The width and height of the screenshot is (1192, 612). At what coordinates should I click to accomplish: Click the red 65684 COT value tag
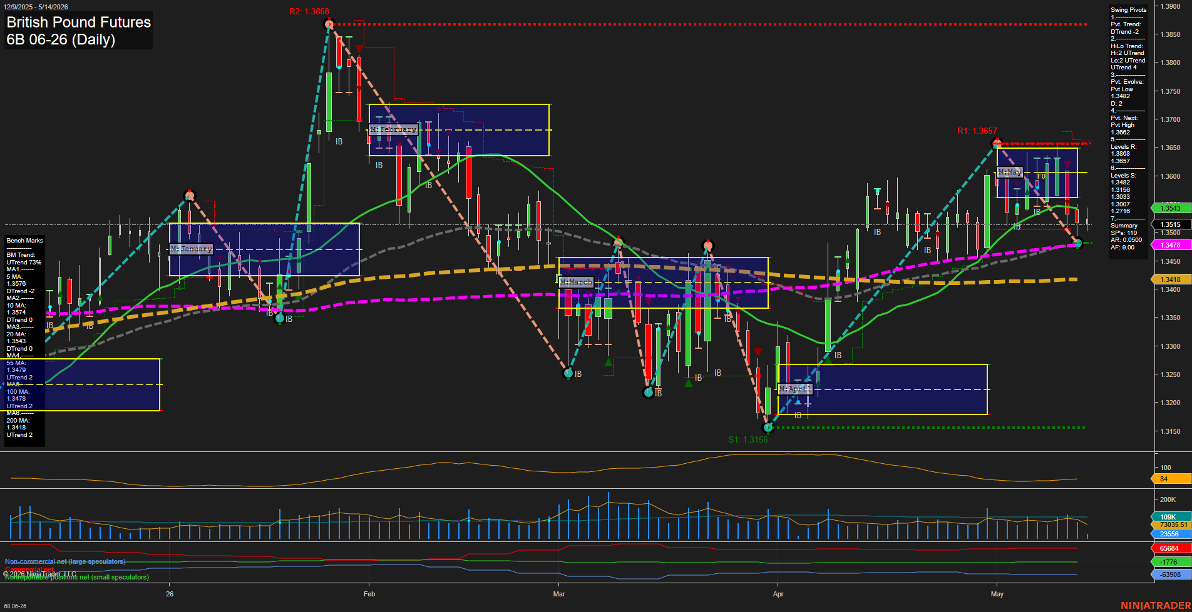click(x=1171, y=548)
